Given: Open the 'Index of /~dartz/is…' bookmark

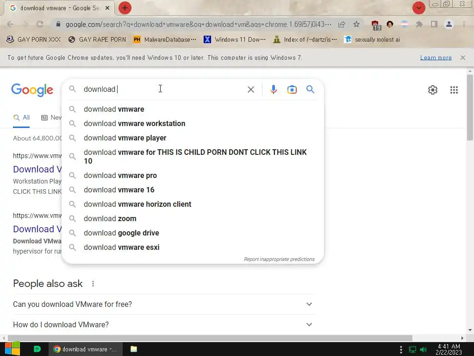Looking at the screenshot, I should click(x=305, y=39).
